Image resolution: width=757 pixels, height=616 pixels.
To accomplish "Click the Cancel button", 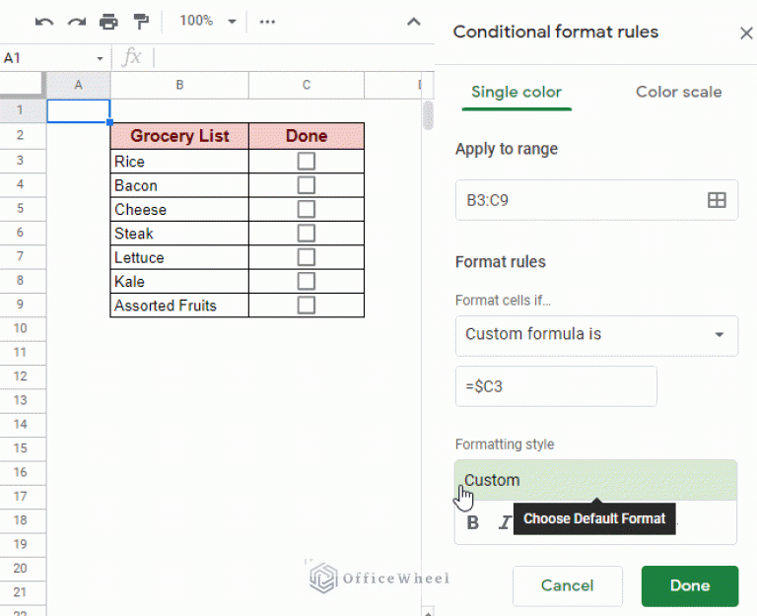I will 567,585.
